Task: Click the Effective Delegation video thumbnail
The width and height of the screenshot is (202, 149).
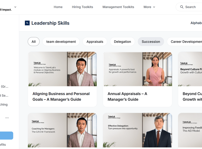Action: (x=137, y=130)
